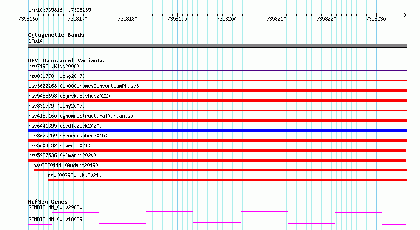Select the red bar under nsv5927536
The height and width of the screenshot is (230, 420).
[217, 160]
